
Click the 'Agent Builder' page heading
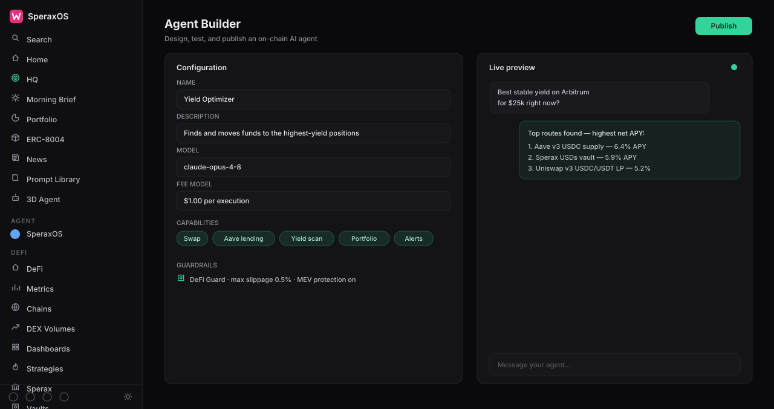coord(203,24)
